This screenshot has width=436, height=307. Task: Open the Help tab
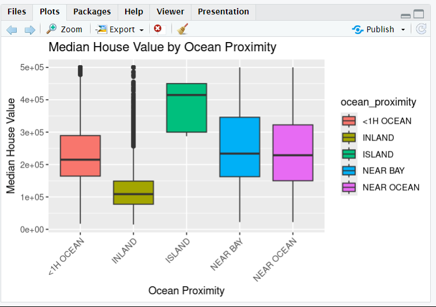134,12
